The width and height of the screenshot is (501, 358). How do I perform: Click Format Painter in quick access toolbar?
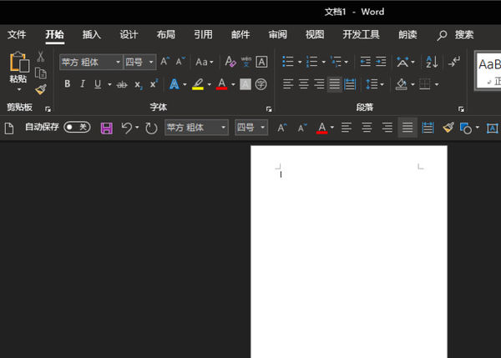[x=448, y=128]
